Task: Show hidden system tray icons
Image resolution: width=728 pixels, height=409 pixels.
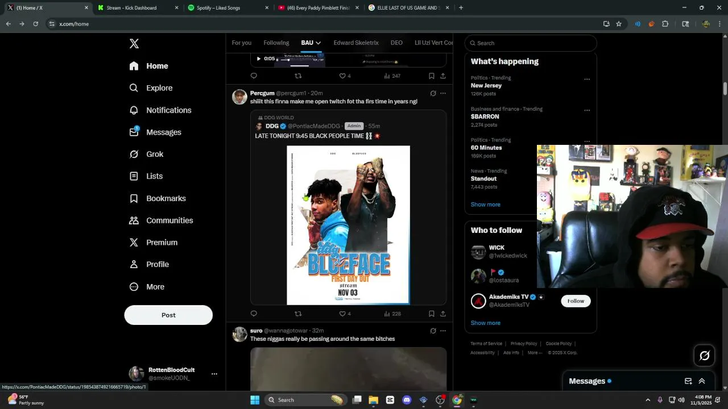Action: click(647, 400)
